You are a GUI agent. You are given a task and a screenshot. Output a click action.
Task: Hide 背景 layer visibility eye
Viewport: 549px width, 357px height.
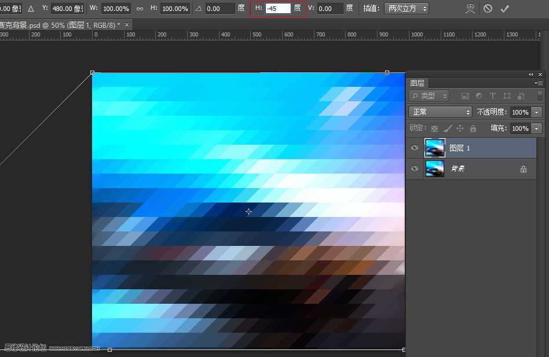click(x=415, y=168)
